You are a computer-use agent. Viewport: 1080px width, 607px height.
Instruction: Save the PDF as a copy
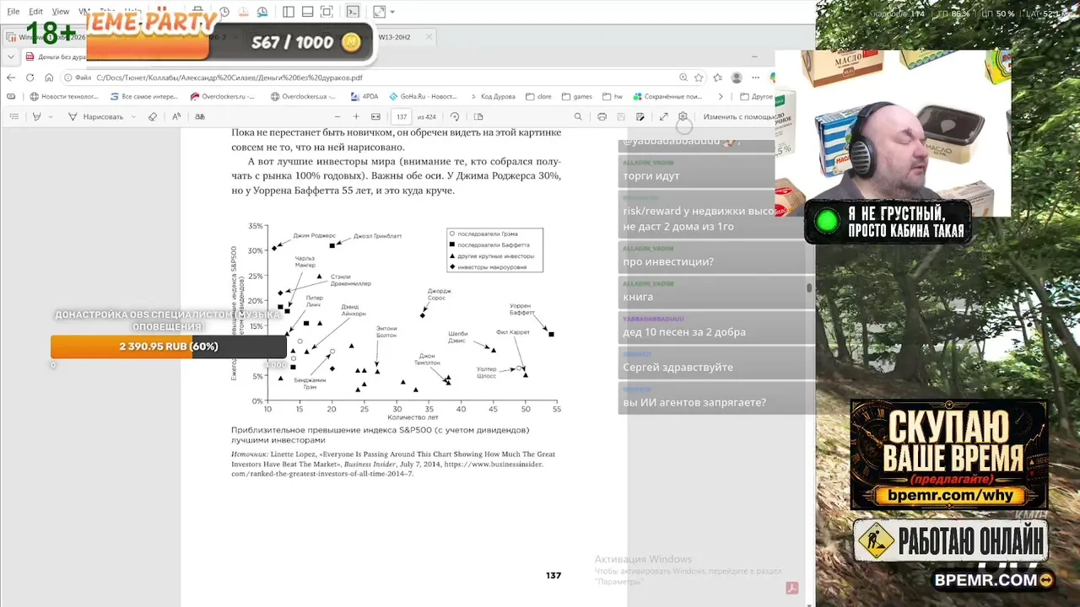(x=640, y=116)
